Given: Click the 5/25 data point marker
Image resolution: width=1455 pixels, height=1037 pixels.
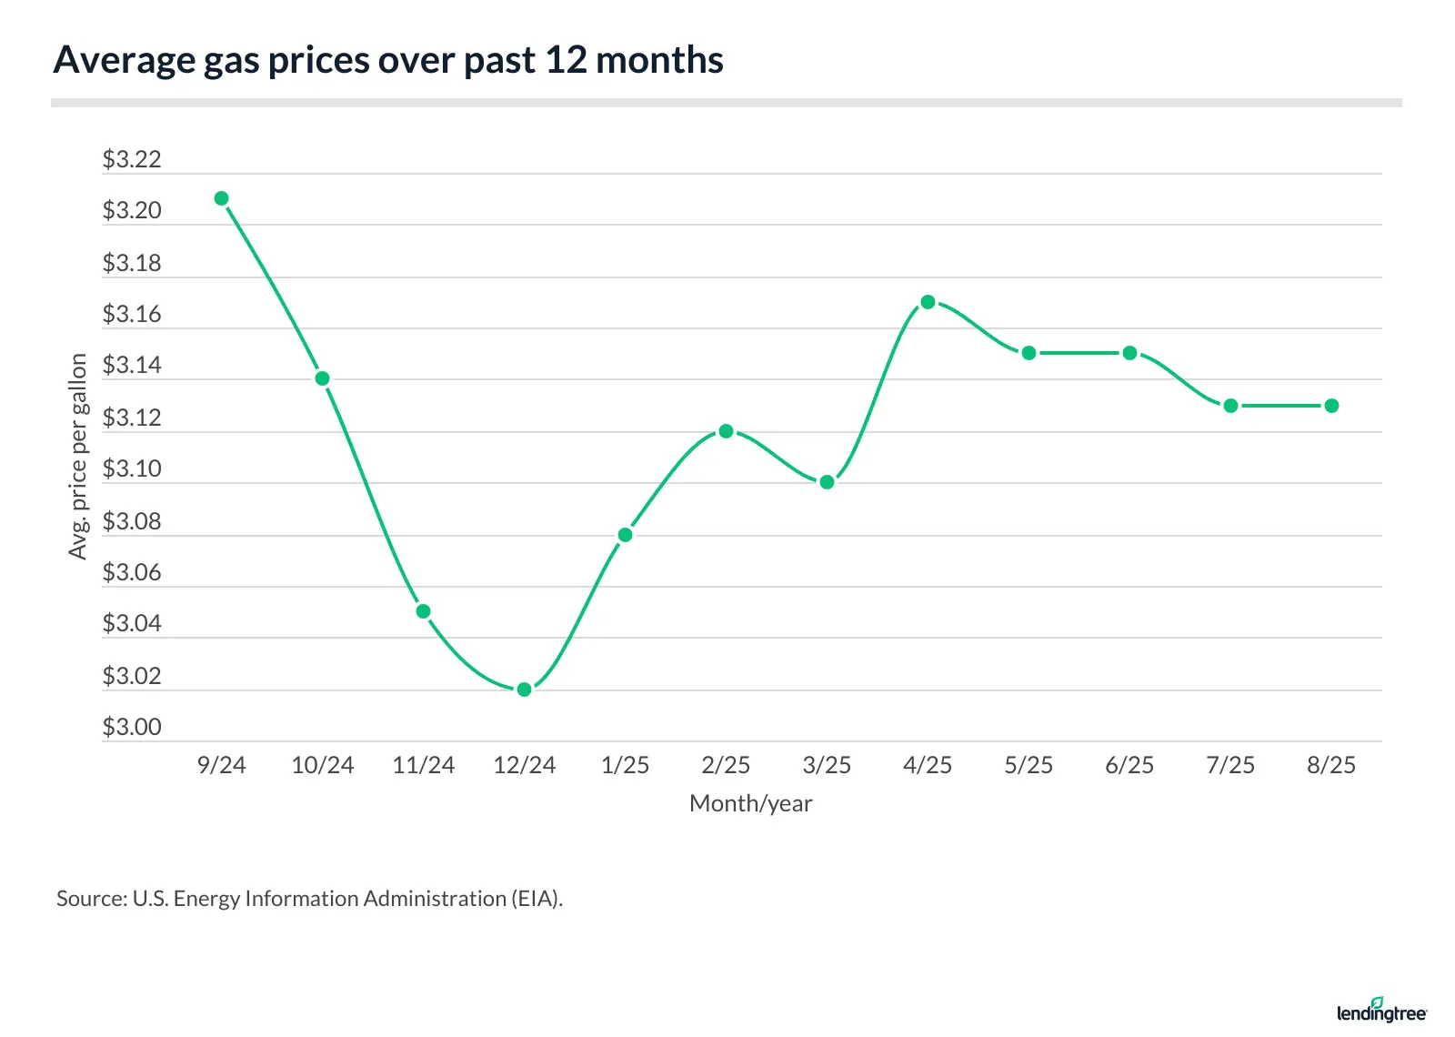Looking at the screenshot, I should [x=1029, y=353].
